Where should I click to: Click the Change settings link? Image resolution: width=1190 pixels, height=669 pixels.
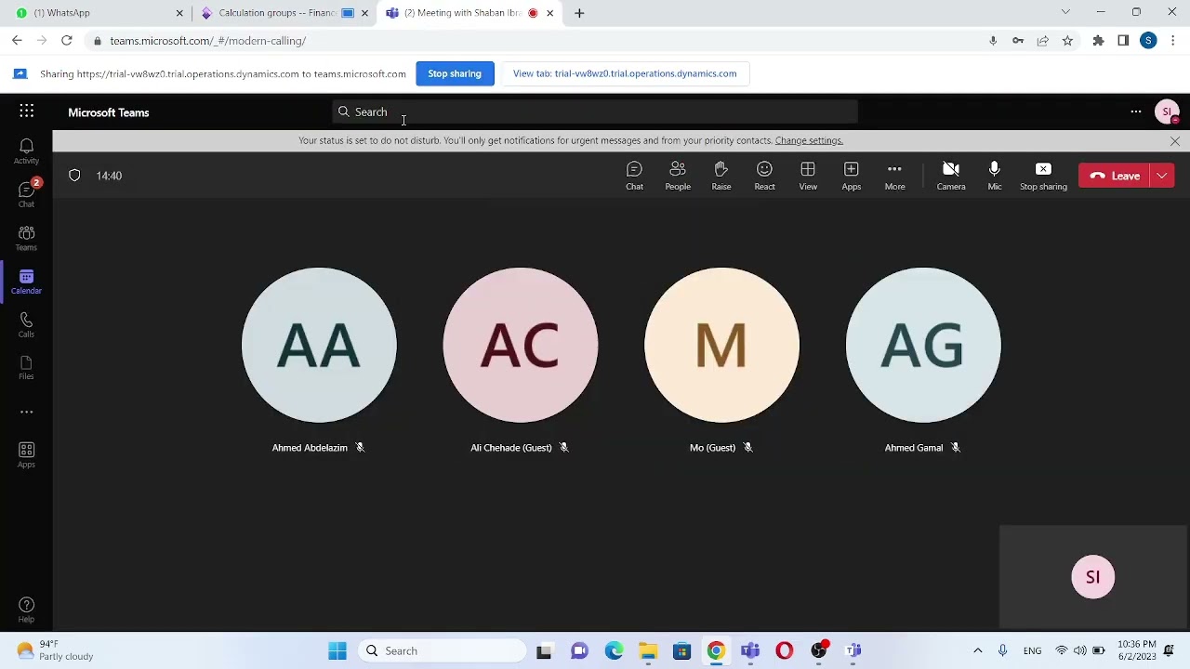point(809,140)
